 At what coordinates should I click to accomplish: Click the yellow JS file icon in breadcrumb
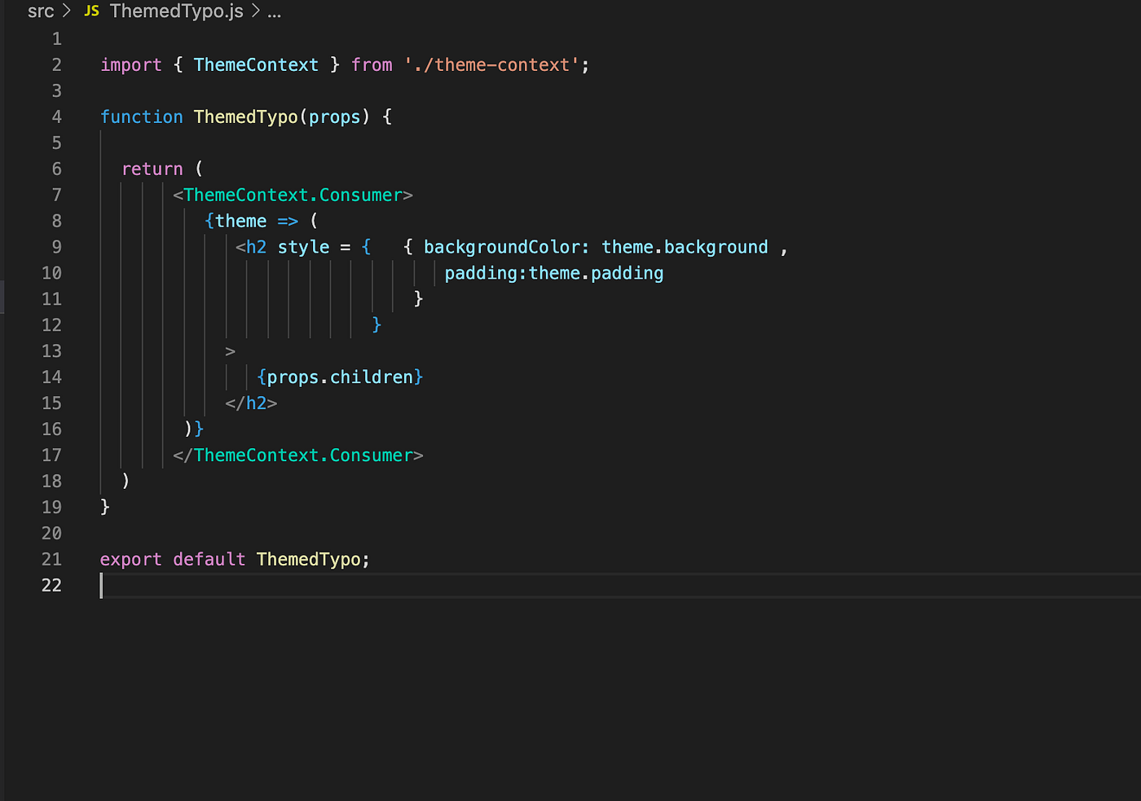click(90, 11)
